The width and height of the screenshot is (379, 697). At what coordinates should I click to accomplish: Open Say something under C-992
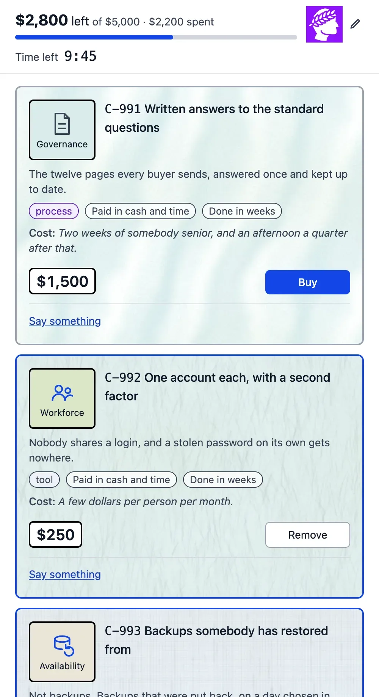pos(65,574)
